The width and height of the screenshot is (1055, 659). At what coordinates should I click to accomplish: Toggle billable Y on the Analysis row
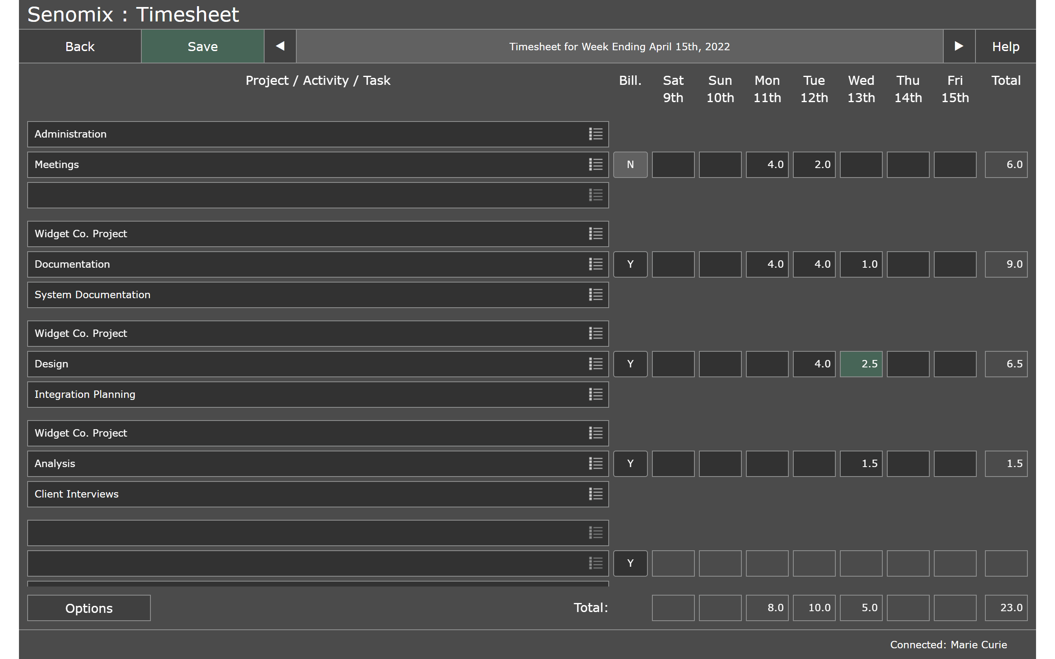coord(631,463)
